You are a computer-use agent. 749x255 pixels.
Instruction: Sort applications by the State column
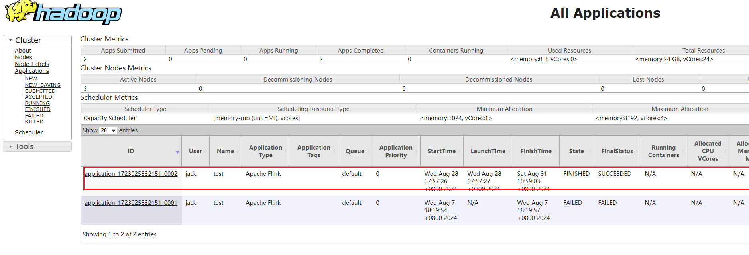576,151
